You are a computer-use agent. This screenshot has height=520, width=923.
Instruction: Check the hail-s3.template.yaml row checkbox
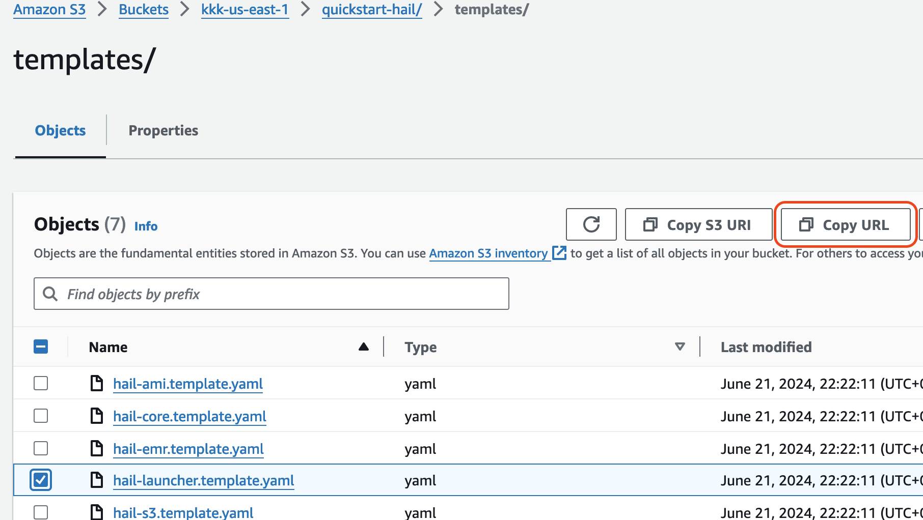tap(41, 512)
